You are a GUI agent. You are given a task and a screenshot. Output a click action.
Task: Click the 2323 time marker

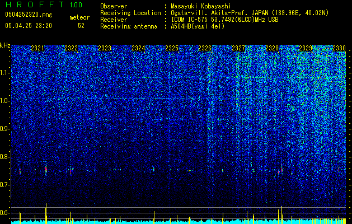pyautogui.click(x=105, y=48)
